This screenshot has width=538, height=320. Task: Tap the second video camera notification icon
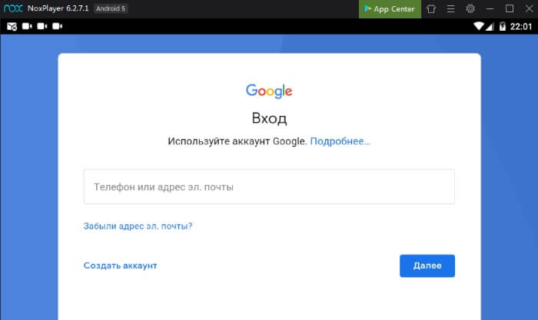[42, 26]
